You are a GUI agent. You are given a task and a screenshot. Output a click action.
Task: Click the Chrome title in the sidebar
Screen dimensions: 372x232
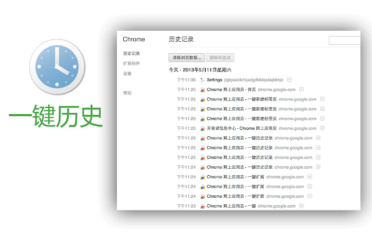click(x=134, y=39)
